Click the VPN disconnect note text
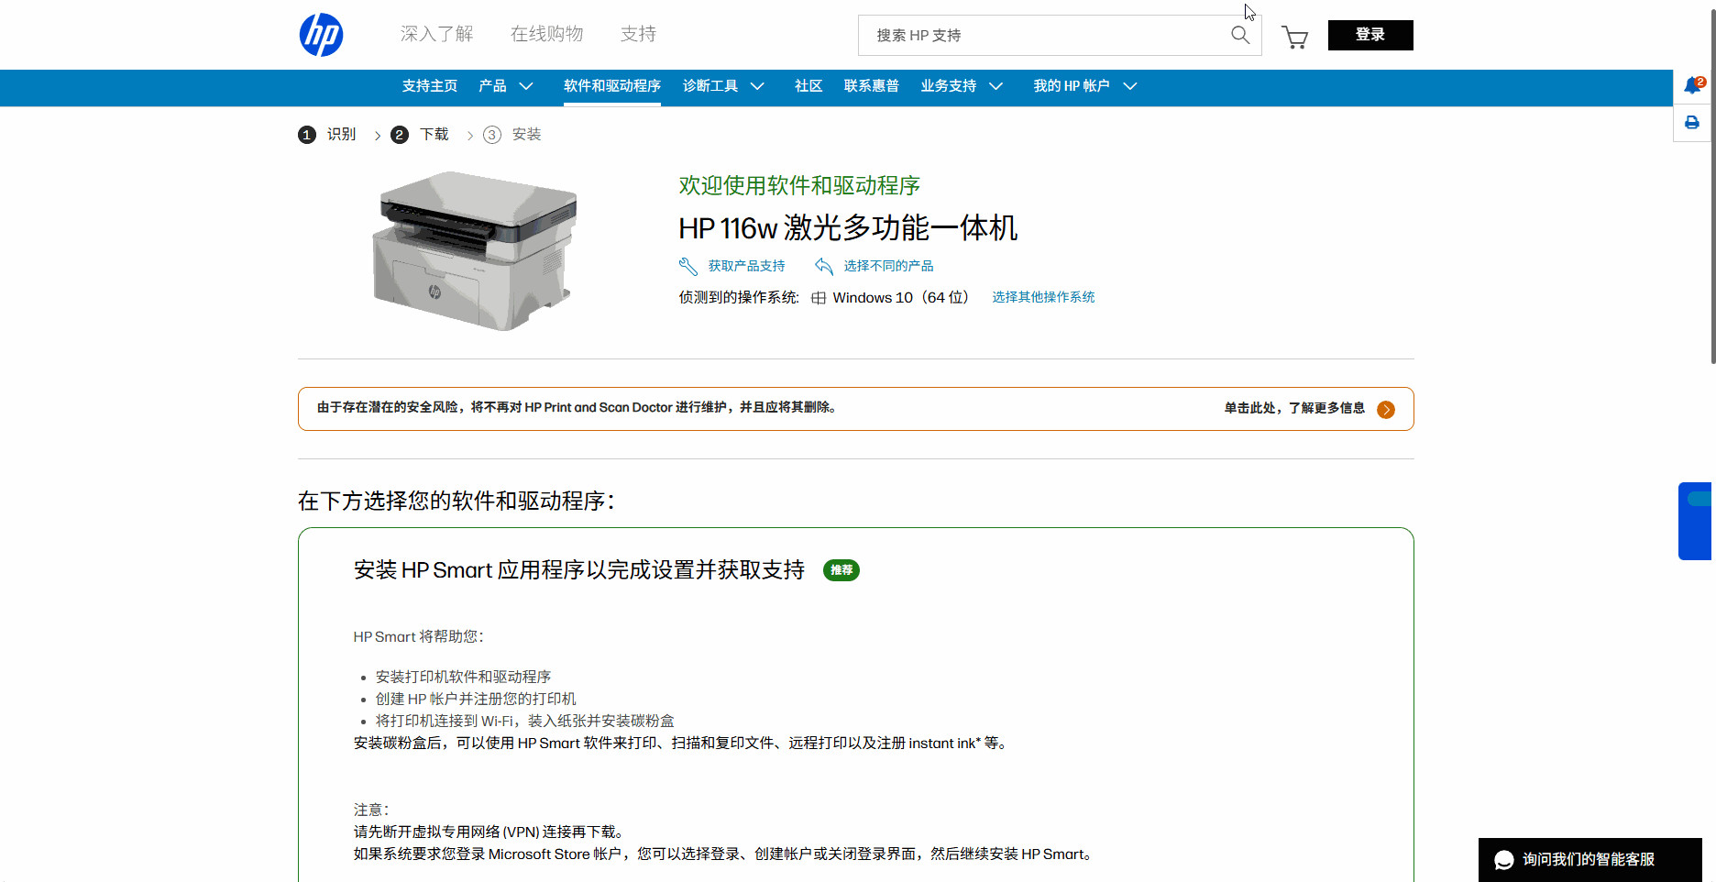 [x=491, y=832]
